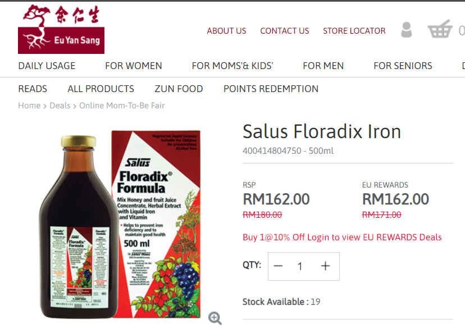This screenshot has width=465, height=329.
Task: Click the Eu Yan Sang logo
Action: coord(61,29)
